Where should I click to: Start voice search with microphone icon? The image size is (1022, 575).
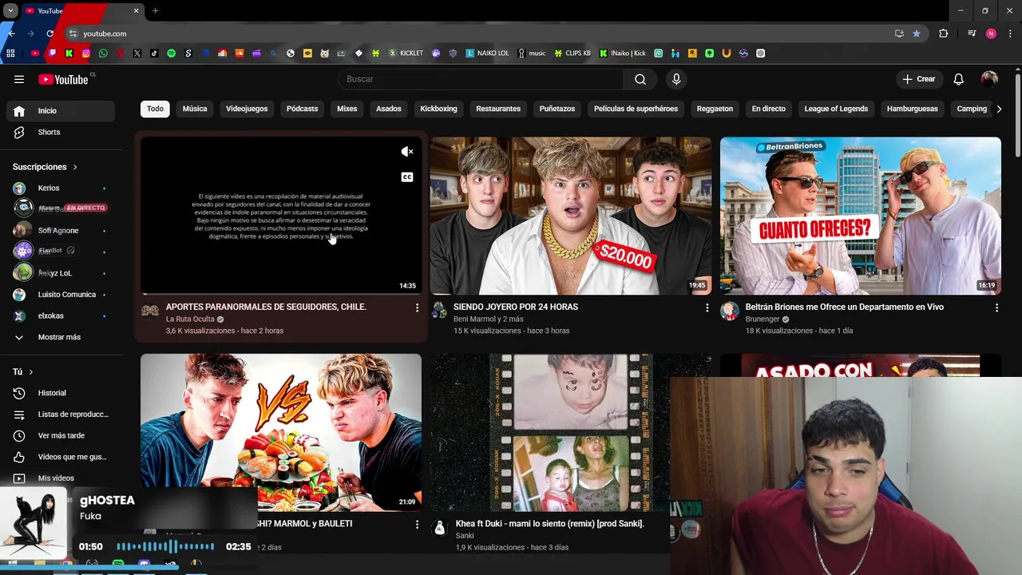click(676, 79)
